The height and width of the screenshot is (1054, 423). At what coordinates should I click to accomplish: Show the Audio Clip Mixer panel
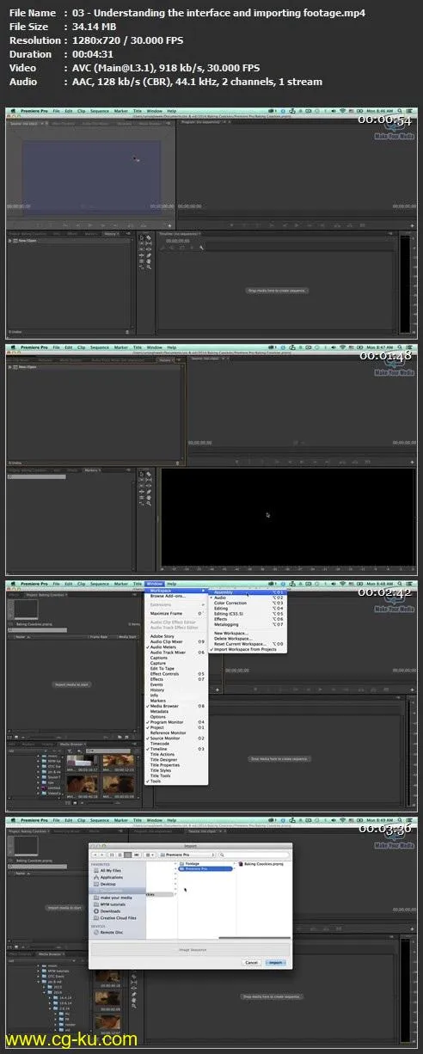(x=176, y=642)
